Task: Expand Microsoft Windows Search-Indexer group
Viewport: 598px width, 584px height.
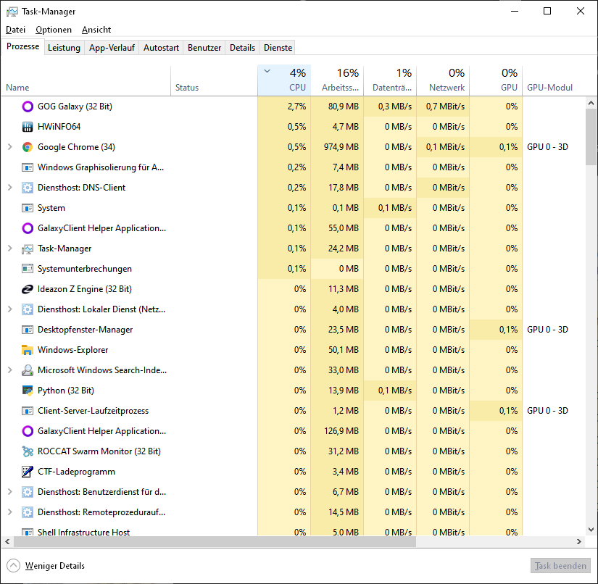Action: point(10,370)
